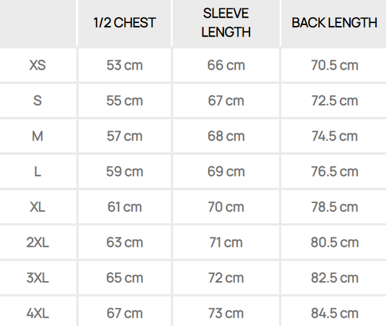Click the BACK LENGTH column header
Image resolution: width=386 pixels, height=326 pixels.
334,23
